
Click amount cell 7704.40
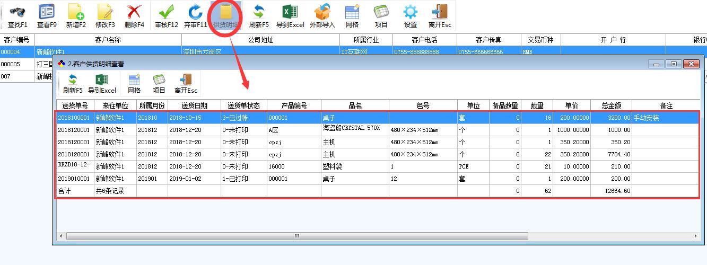(x=611, y=154)
